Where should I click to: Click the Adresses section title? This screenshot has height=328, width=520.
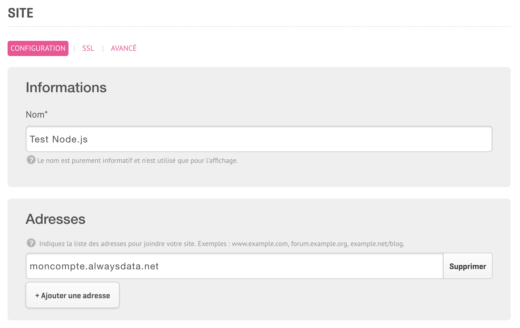(56, 219)
